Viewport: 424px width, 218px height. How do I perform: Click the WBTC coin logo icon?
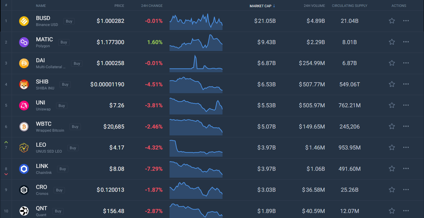(24, 126)
